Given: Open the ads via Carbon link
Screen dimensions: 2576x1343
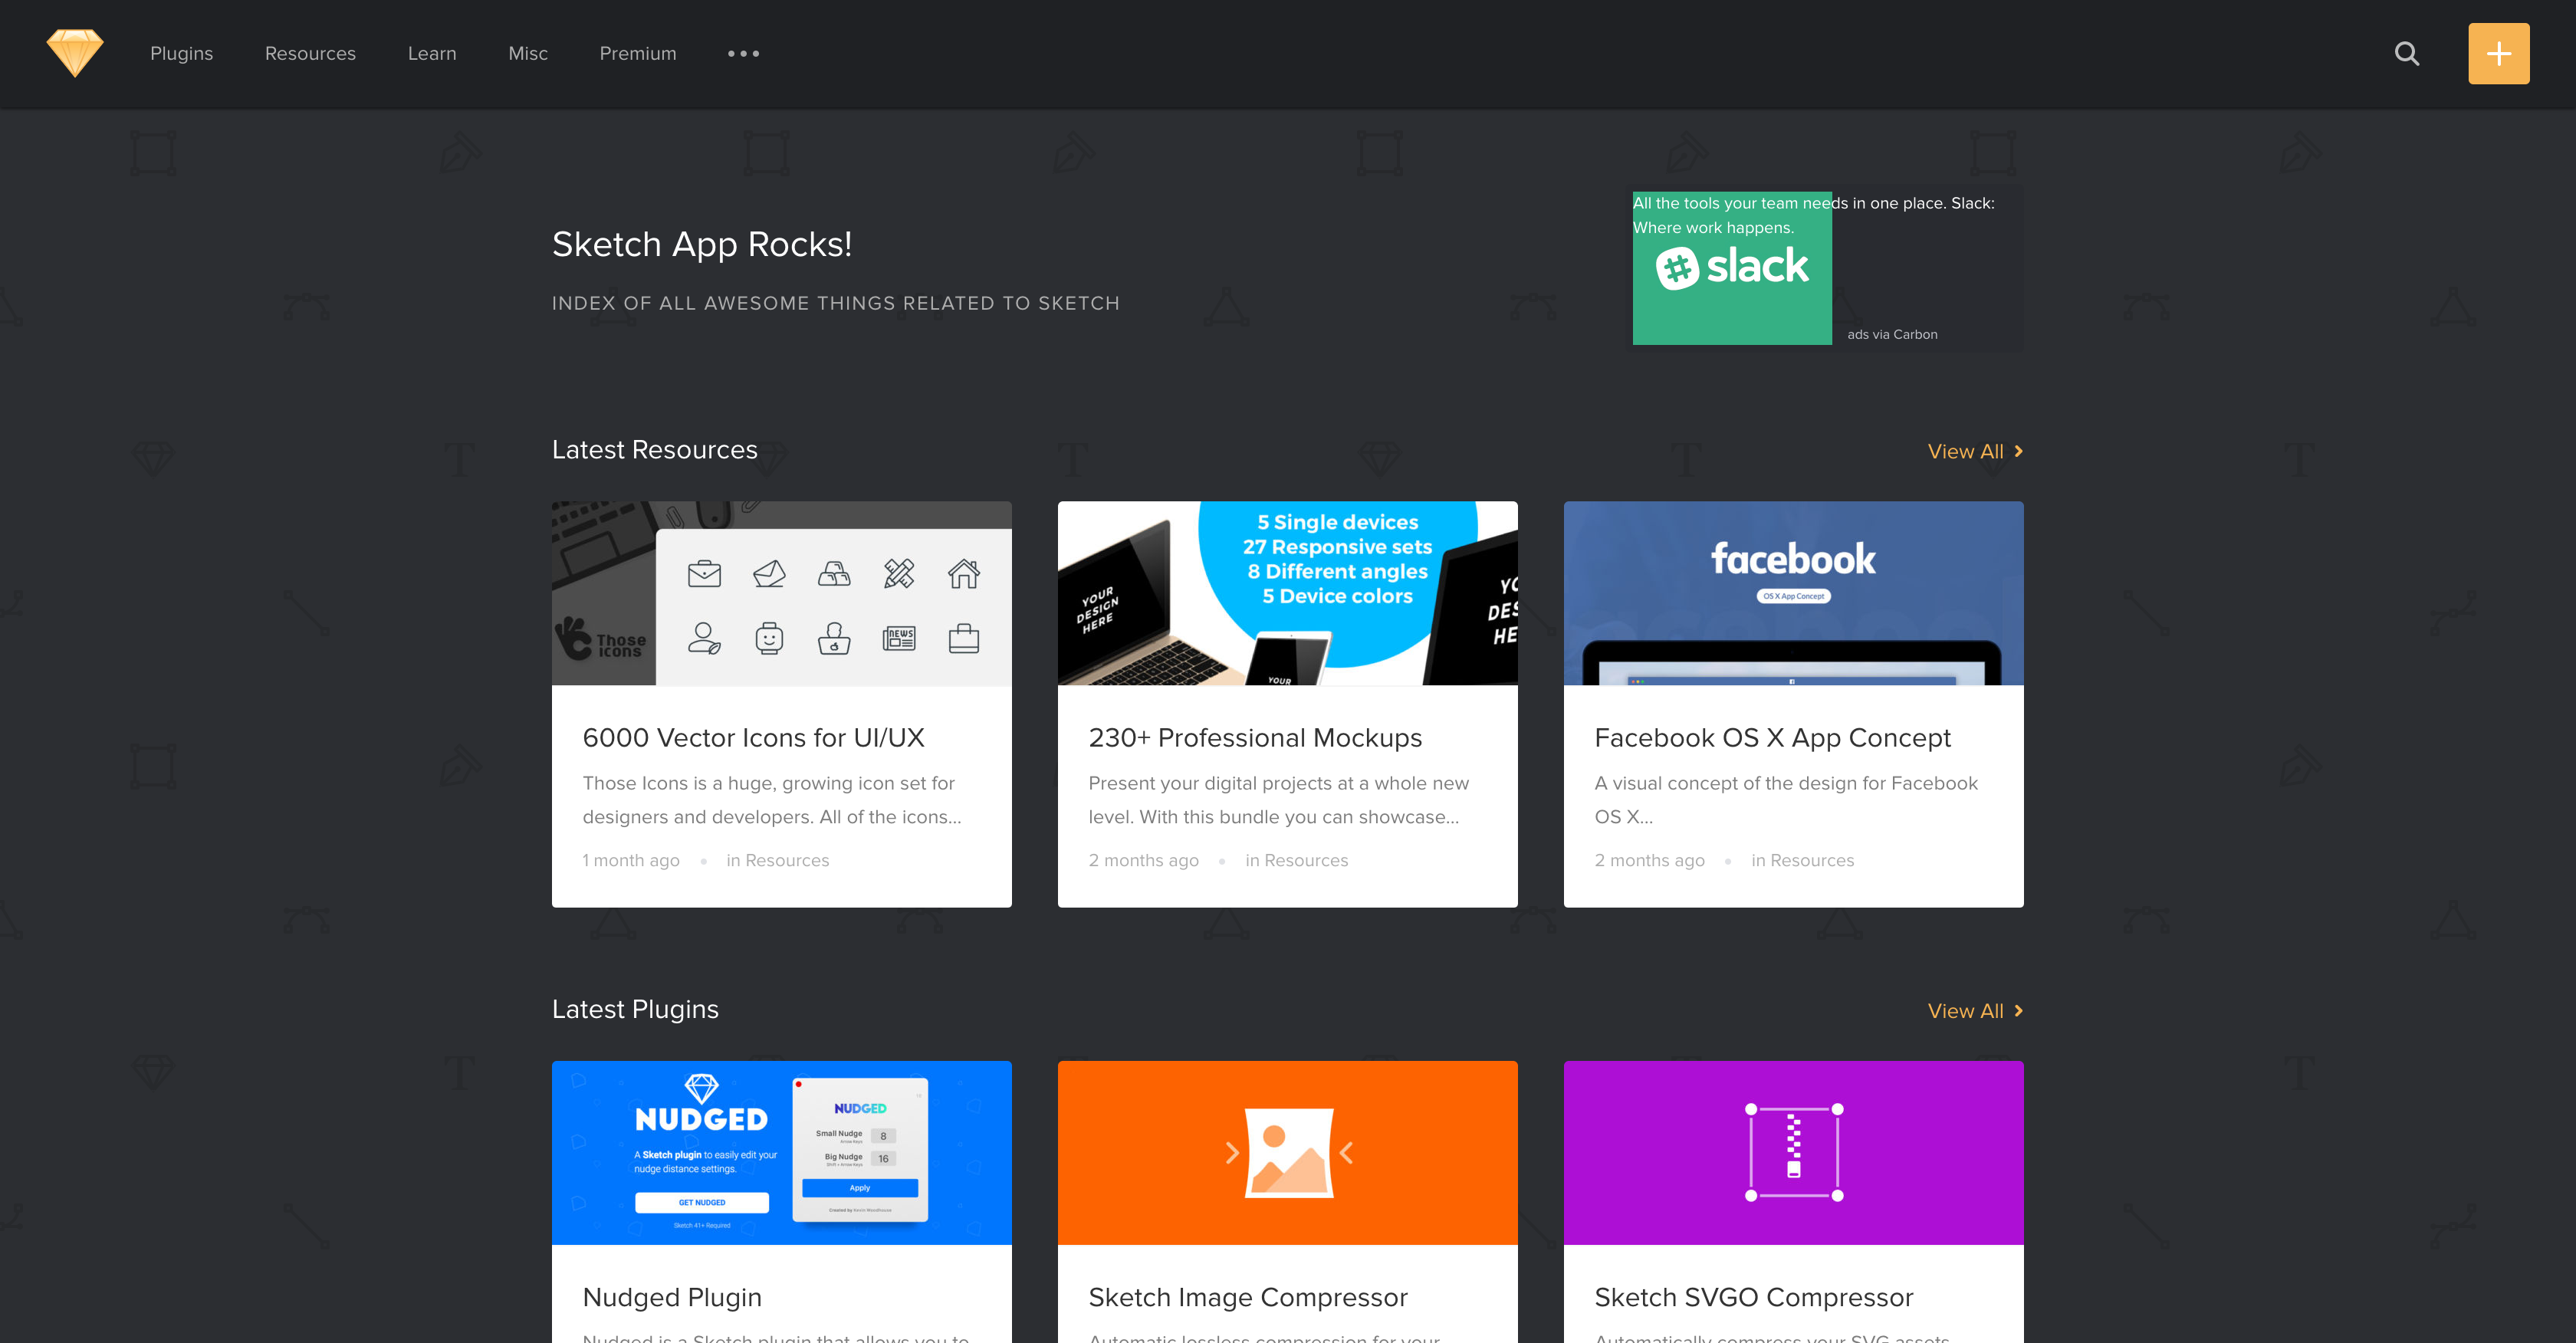Looking at the screenshot, I should click(x=1892, y=334).
